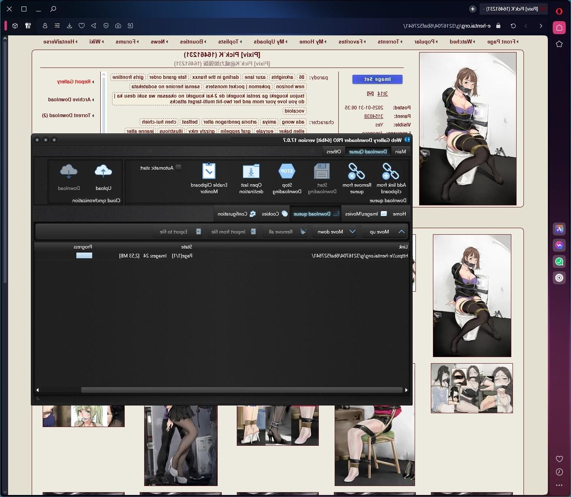Click the queue row progress bar
Screen dimensions: 571x497
point(84,255)
